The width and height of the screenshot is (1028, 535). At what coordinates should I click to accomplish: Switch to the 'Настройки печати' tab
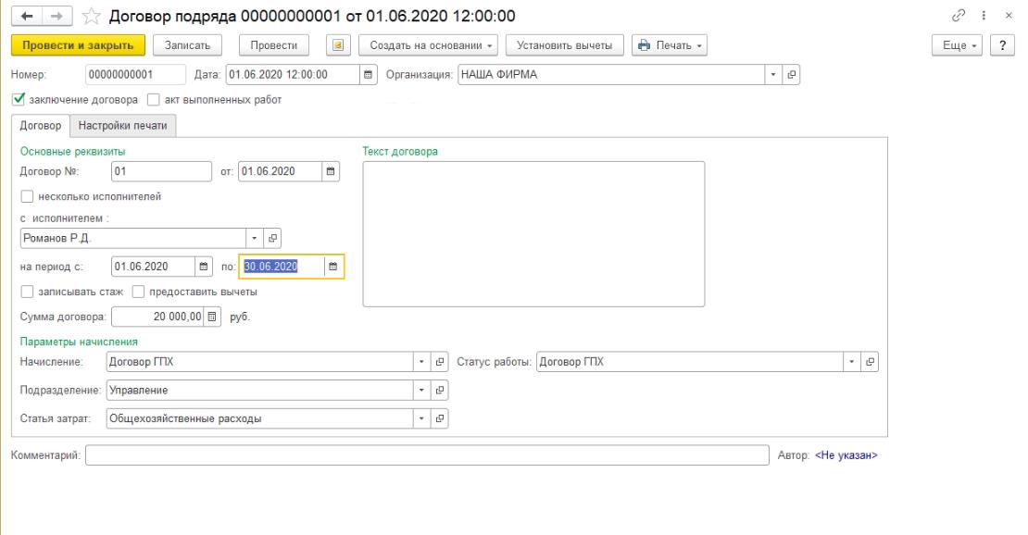tap(122, 126)
